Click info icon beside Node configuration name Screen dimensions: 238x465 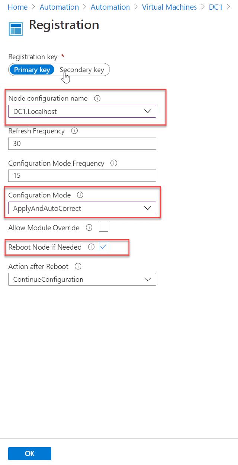click(x=97, y=98)
